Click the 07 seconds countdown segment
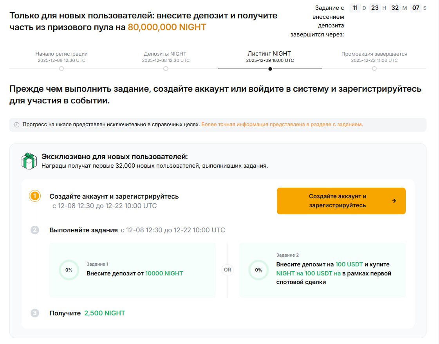Image resolution: width=439 pixels, height=344 pixels. pos(416,7)
